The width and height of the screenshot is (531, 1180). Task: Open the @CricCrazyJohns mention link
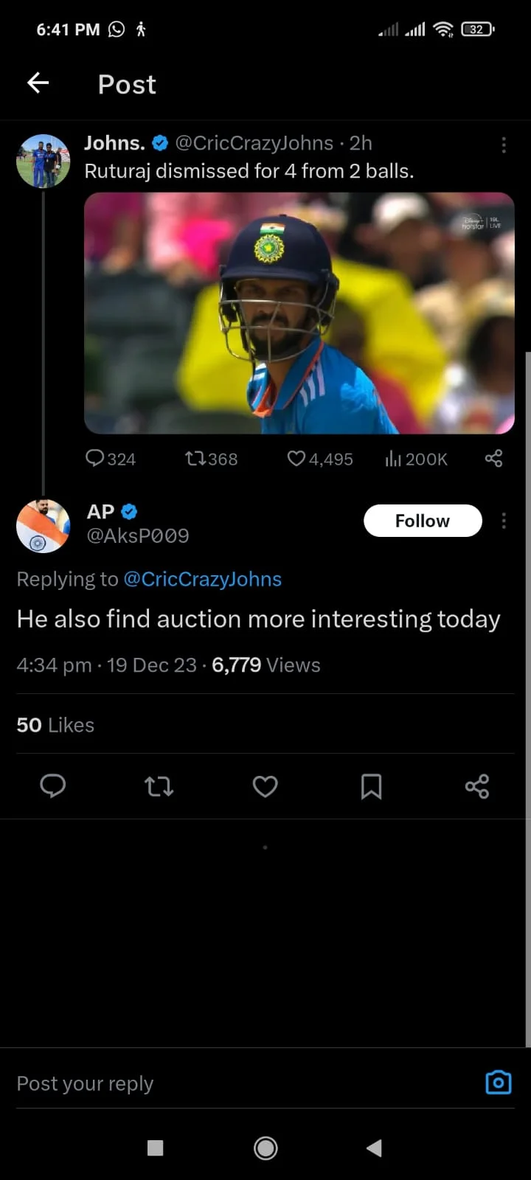pyautogui.click(x=202, y=579)
